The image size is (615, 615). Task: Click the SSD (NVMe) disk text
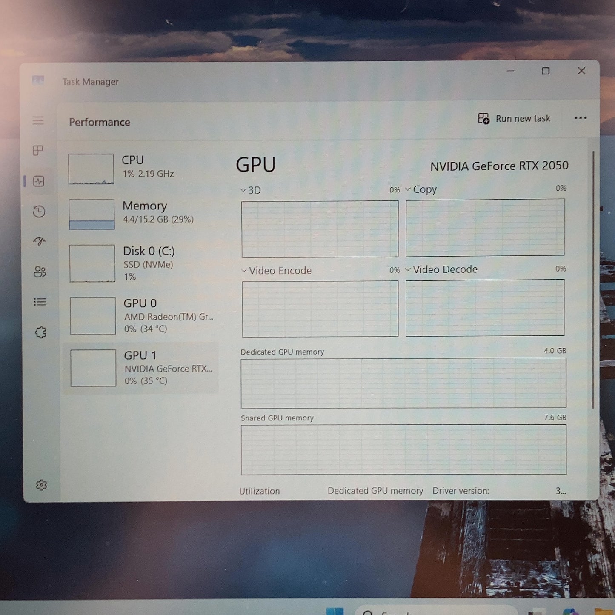[149, 264]
